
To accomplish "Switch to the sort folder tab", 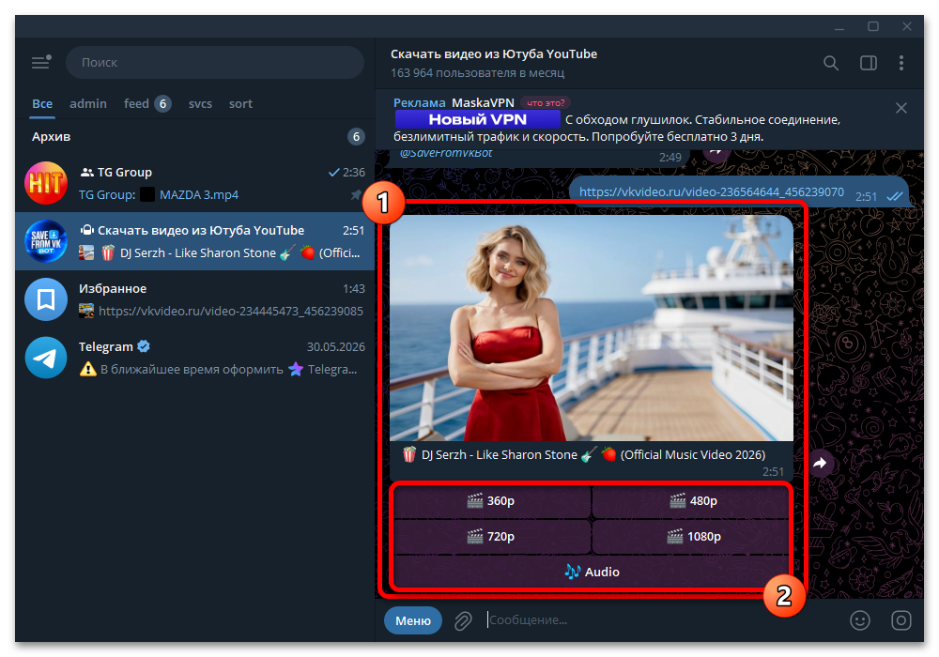I will point(240,103).
